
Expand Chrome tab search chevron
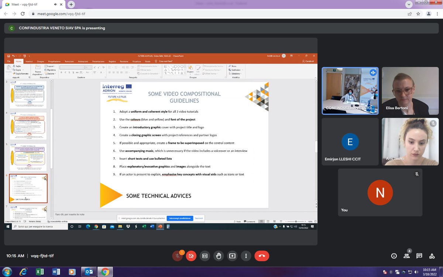[409, 4]
